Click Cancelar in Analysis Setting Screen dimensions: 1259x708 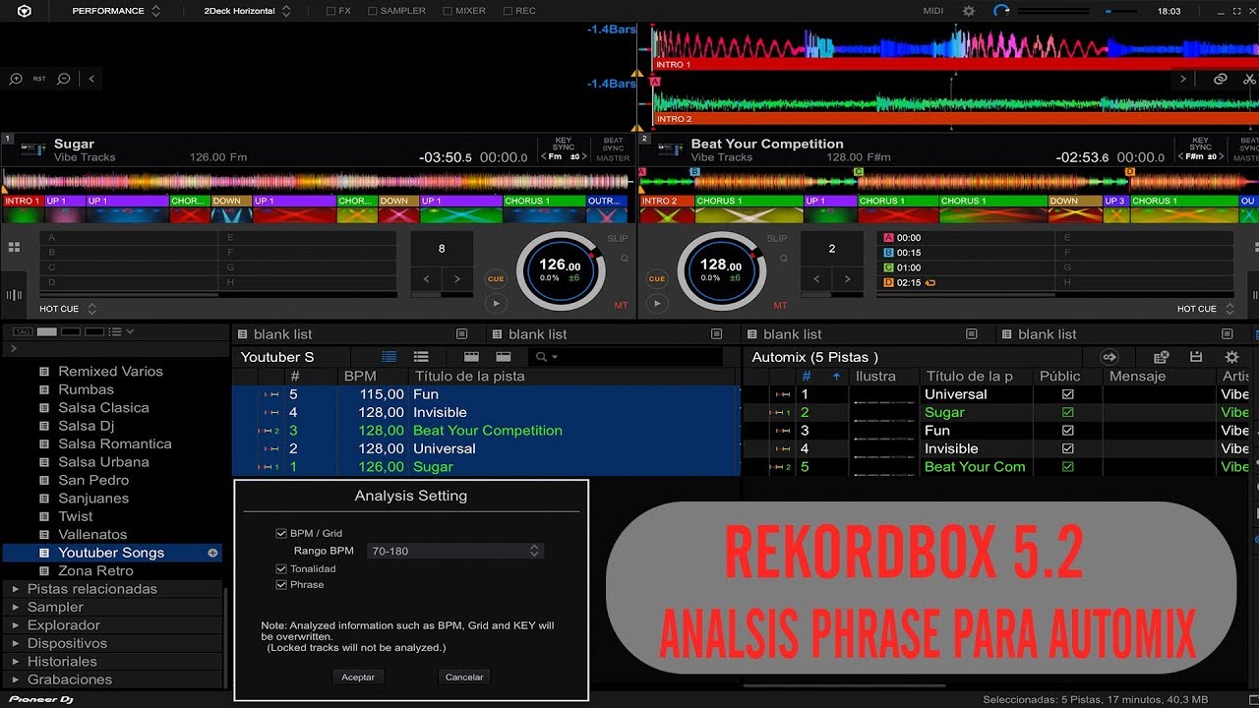coord(464,677)
